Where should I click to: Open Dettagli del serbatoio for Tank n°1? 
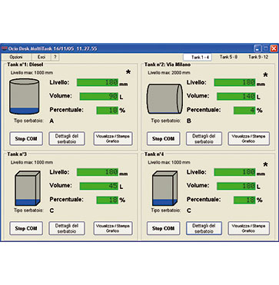(x=67, y=139)
